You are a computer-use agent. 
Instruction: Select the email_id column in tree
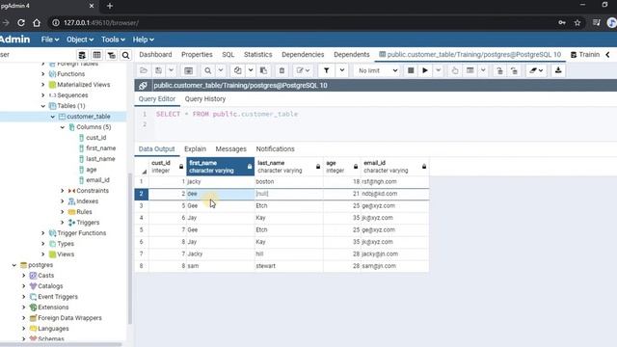pos(97,180)
